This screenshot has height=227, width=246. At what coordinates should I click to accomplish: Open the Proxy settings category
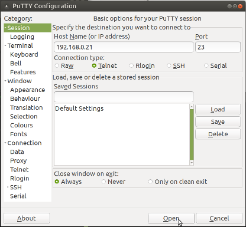18,160
